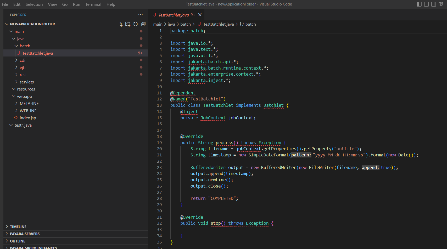
Task: Expand the PAYARA SERVERS section
Action: pos(25,234)
